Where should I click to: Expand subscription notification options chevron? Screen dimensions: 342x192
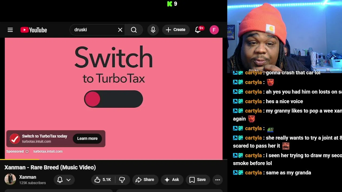68,180
